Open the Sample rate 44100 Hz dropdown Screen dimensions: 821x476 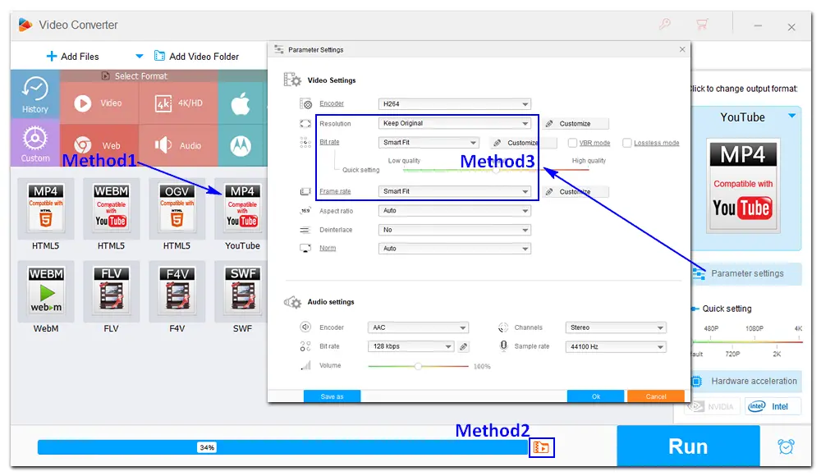(616, 346)
